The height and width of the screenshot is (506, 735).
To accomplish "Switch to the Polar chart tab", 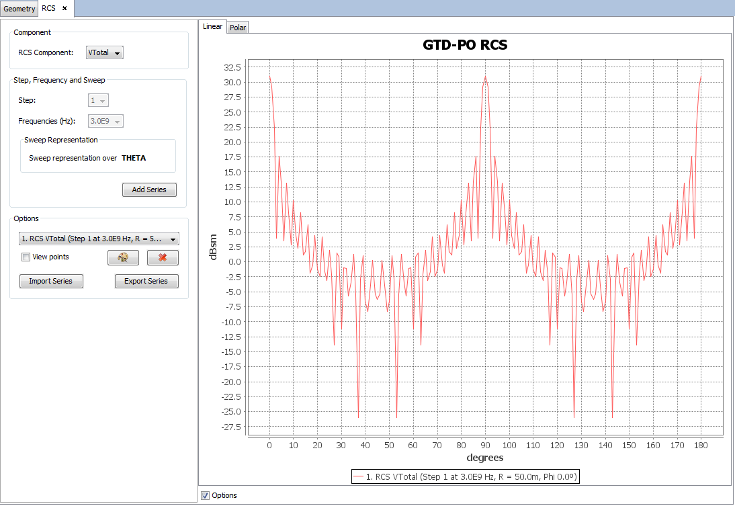I will click(x=238, y=28).
